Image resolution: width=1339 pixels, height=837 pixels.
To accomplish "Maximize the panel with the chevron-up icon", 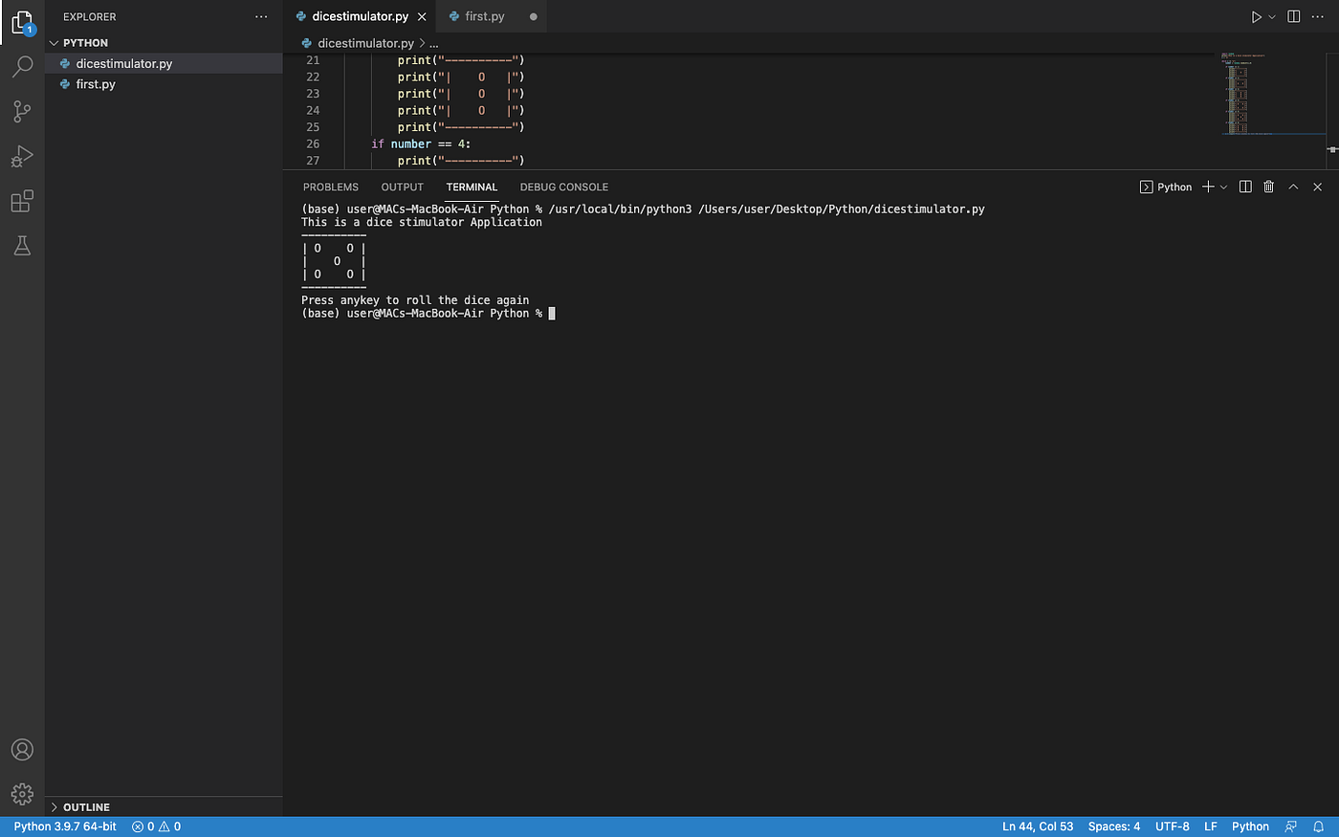I will [1293, 187].
